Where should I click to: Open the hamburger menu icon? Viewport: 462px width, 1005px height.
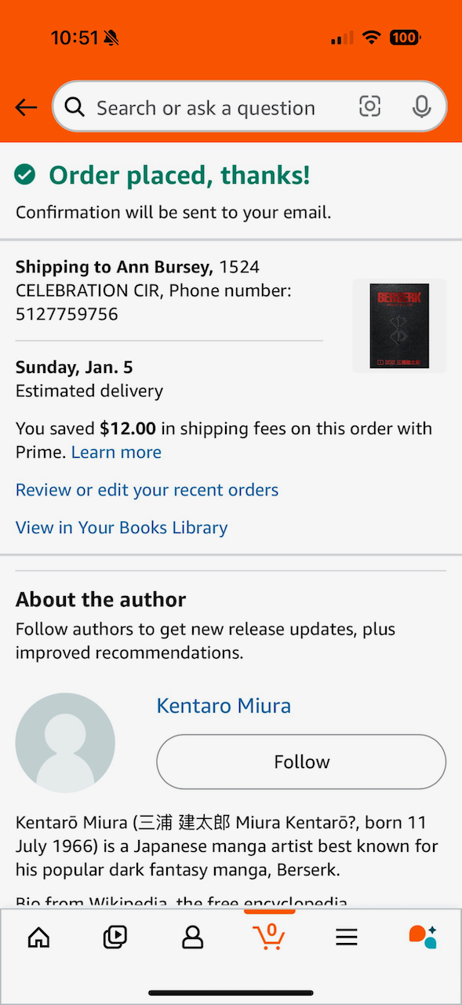pos(346,937)
